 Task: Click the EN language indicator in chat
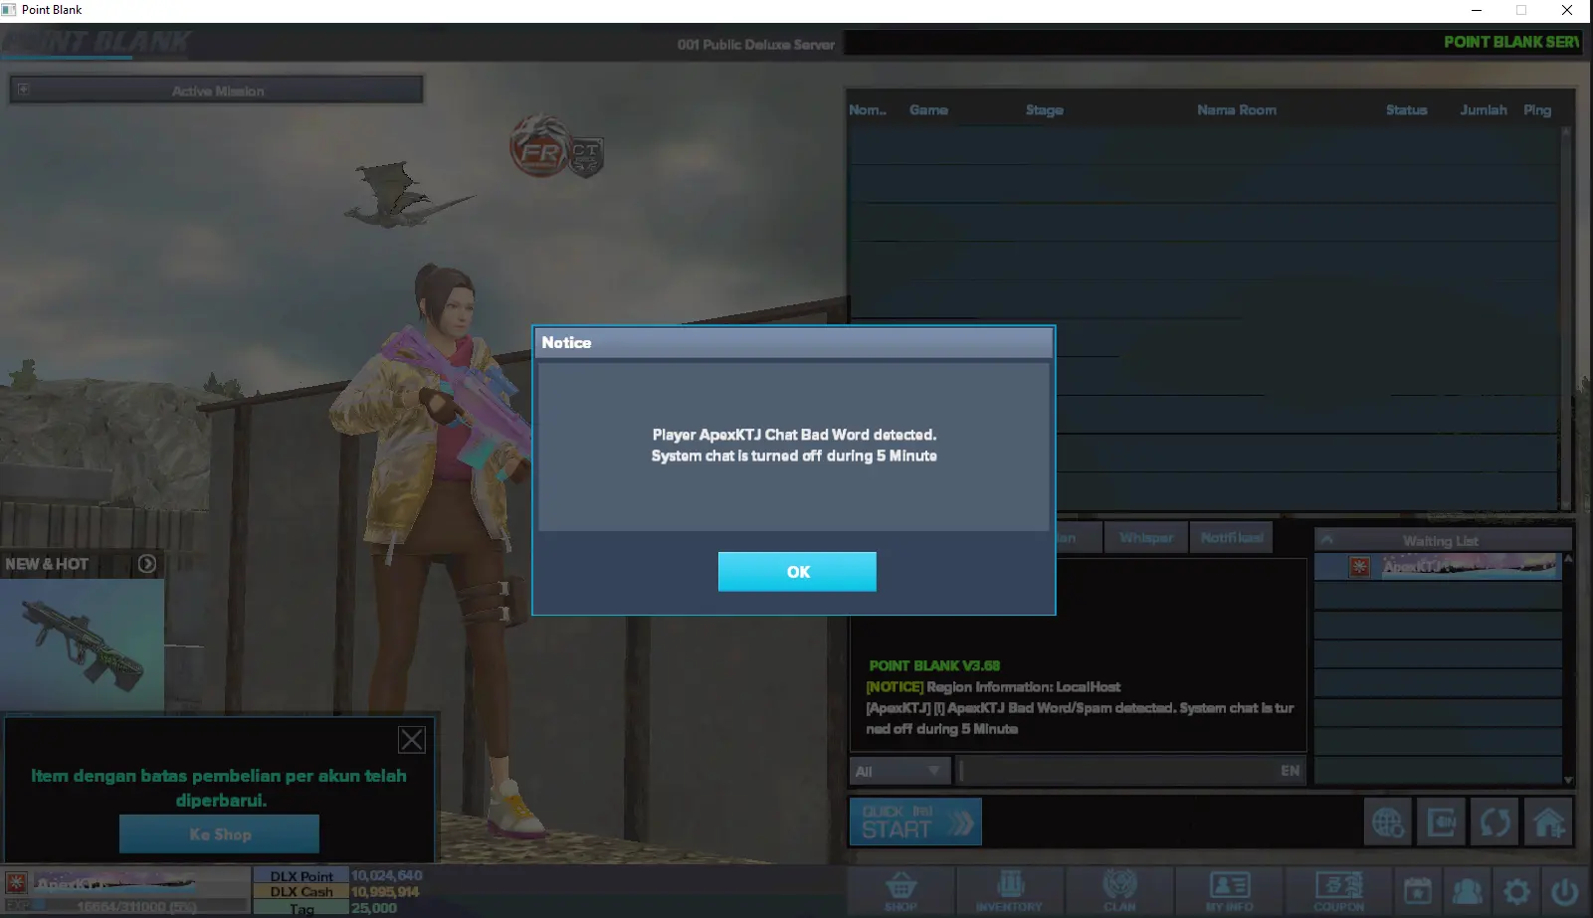pos(1291,771)
